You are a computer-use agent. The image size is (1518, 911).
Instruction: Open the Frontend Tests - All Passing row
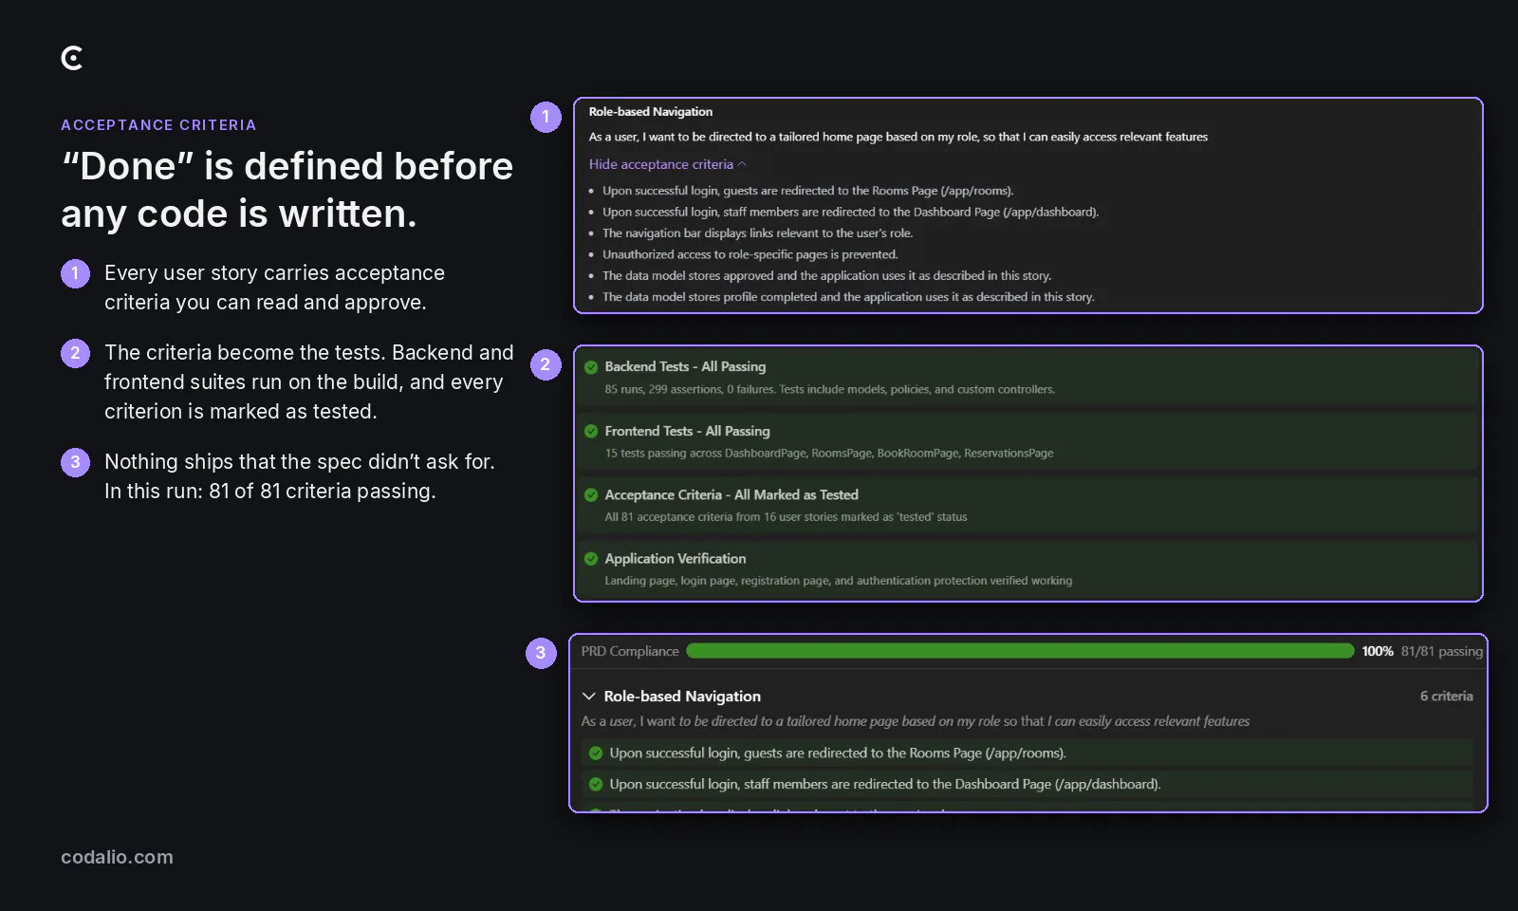pyautogui.click(x=1027, y=441)
